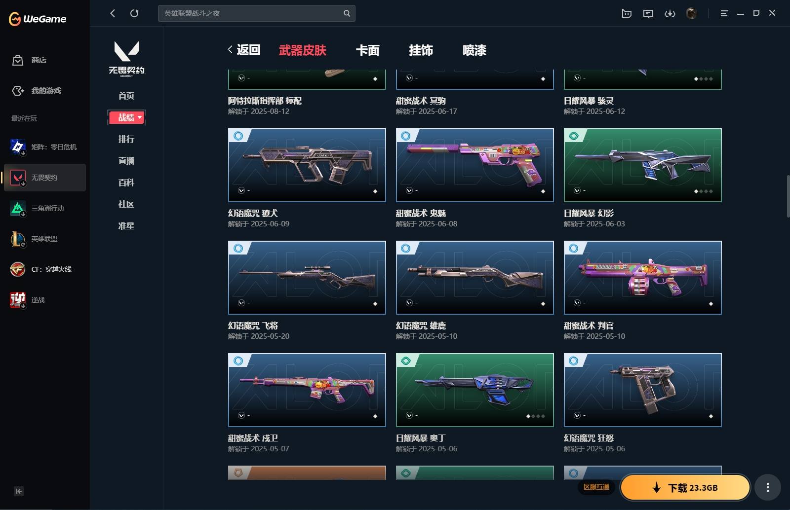This screenshot has height=510, width=790.
Task: Open the download manager icon
Action: [x=670, y=14]
